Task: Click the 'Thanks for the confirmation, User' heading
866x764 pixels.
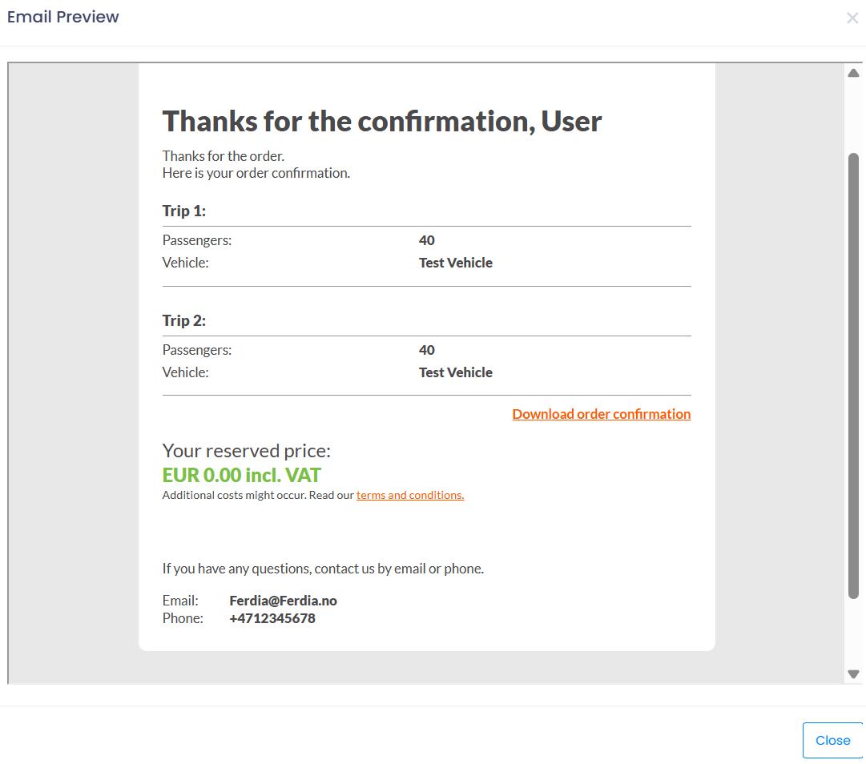Action: coord(382,121)
